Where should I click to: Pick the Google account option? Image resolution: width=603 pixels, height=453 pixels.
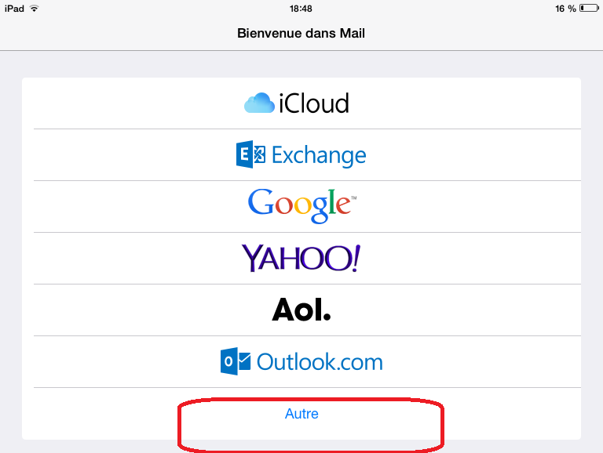click(301, 207)
